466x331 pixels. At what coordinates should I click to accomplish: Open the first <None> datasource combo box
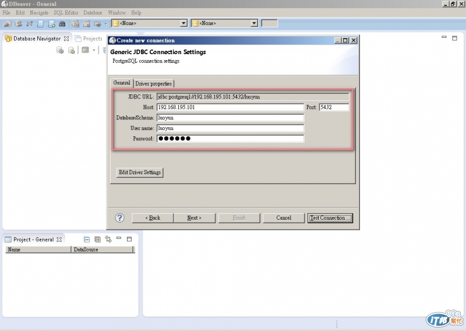pos(150,23)
